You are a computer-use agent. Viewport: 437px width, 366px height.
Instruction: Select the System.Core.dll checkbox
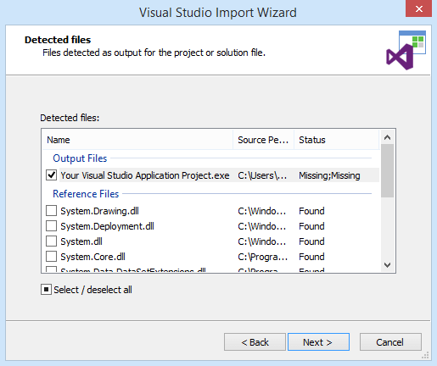pyautogui.click(x=51, y=257)
